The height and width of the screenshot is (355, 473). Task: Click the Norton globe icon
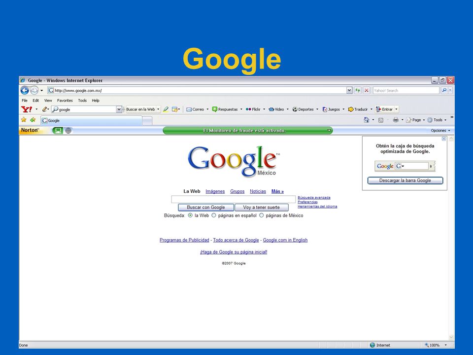click(68, 130)
